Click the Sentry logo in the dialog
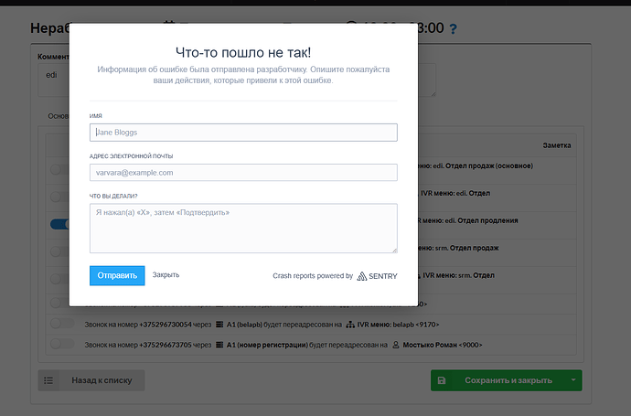This screenshot has width=631, height=416. [364, 275]
